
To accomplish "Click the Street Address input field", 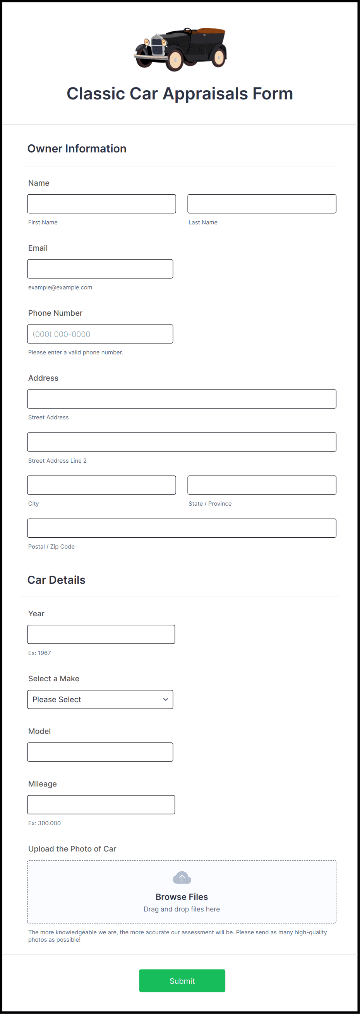I will point(181,398).
